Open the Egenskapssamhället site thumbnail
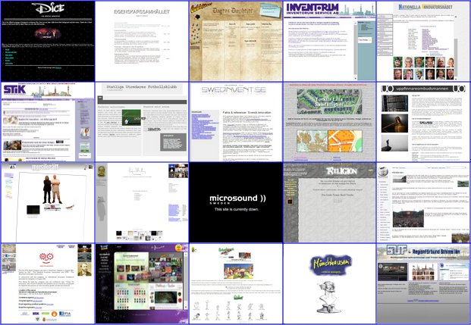 142,41
